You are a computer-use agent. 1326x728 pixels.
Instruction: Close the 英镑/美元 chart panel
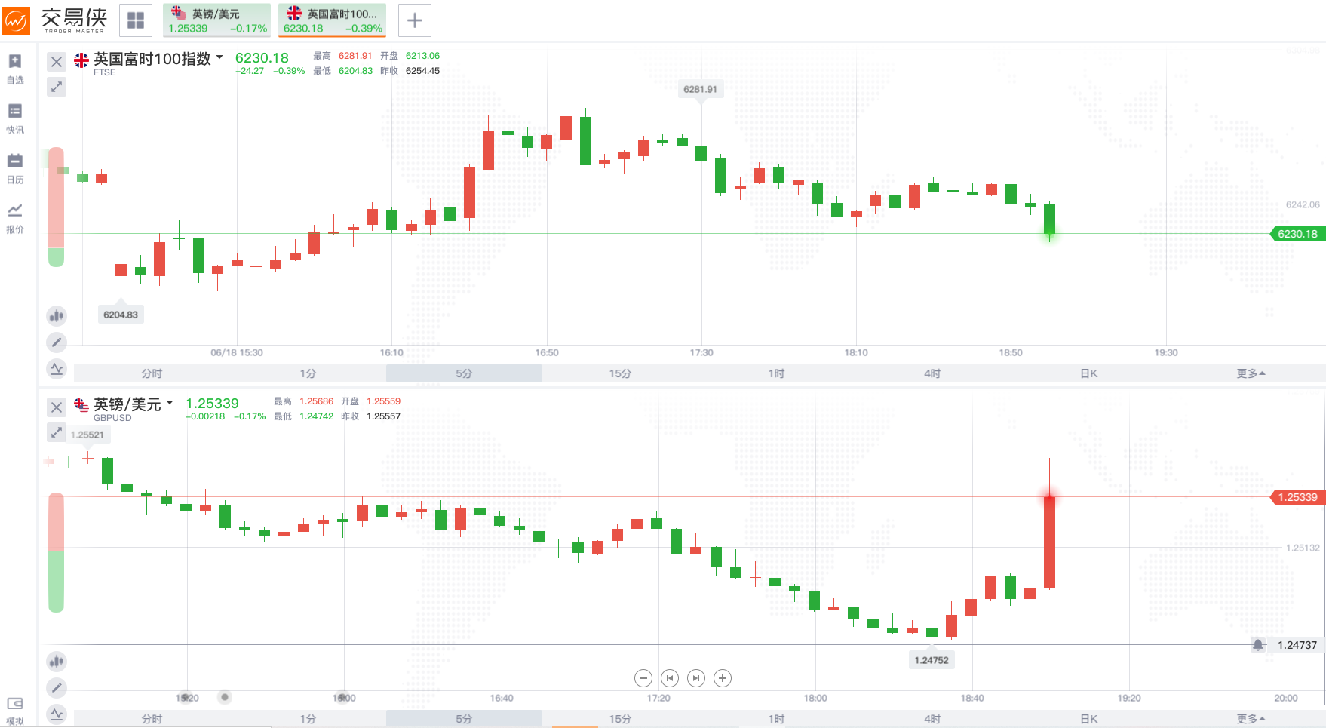pyautogui.click(x=57, y=407)
